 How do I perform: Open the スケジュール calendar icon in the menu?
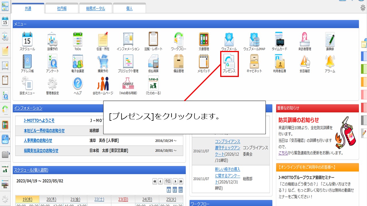coord(28,39)
